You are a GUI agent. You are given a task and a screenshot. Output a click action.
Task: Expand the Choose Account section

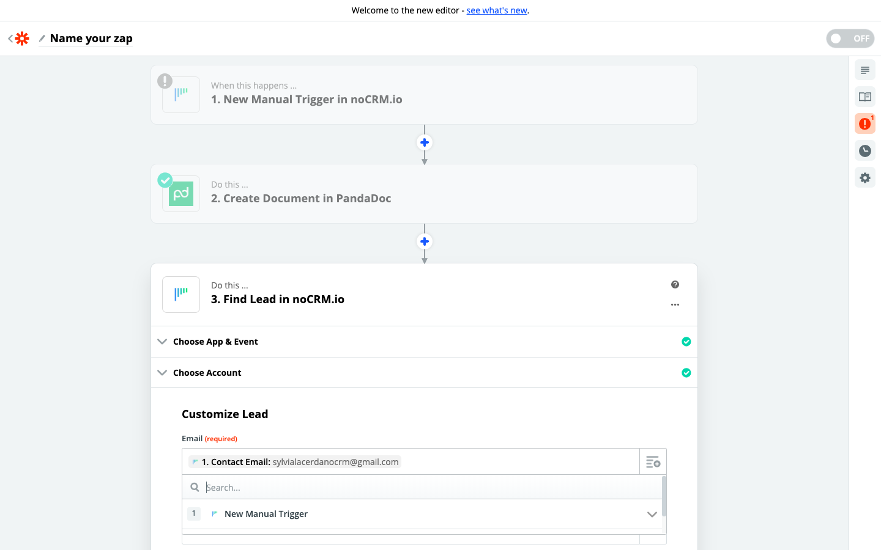pos(207,373)
